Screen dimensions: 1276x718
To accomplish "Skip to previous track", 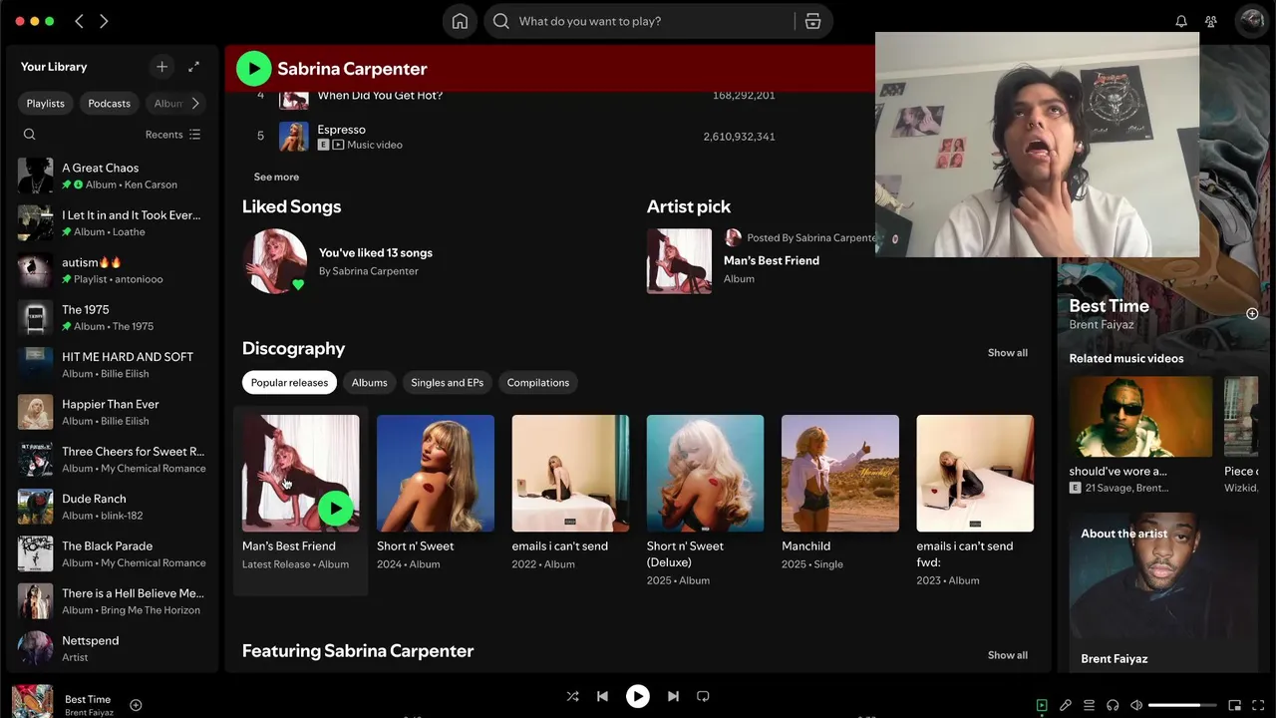I will pos(602,696).
